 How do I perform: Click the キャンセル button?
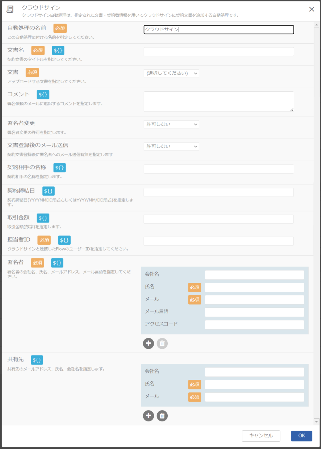pos(261,435)
